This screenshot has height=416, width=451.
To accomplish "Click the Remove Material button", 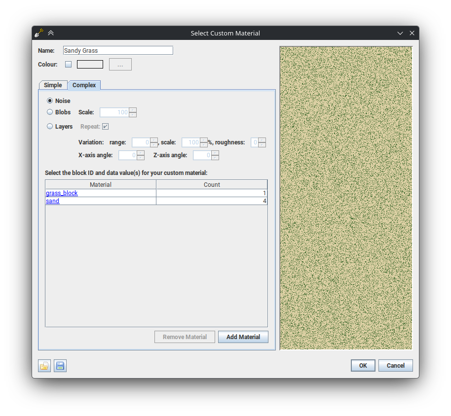I will click(185, 337).
